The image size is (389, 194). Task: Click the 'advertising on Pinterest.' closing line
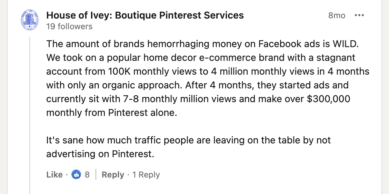(x=100, y=154)
